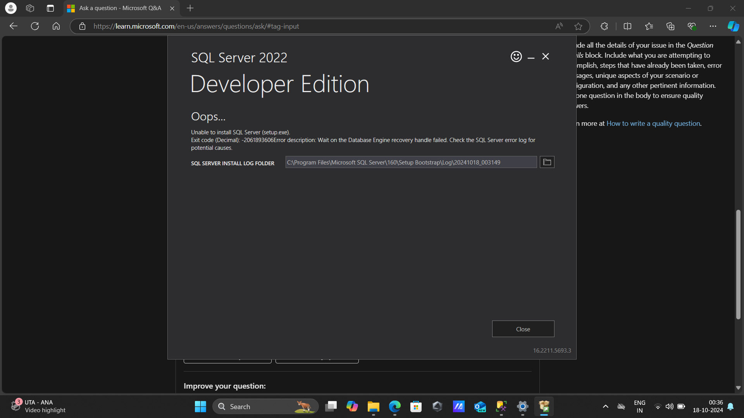744x418 pixels.
Task: Open the clock showing 00:36 18-10-2024
Action: pos(708,406)
